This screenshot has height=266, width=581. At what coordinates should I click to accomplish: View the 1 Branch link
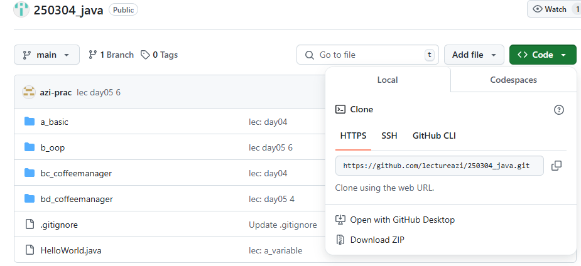click(x=111, y=55)
